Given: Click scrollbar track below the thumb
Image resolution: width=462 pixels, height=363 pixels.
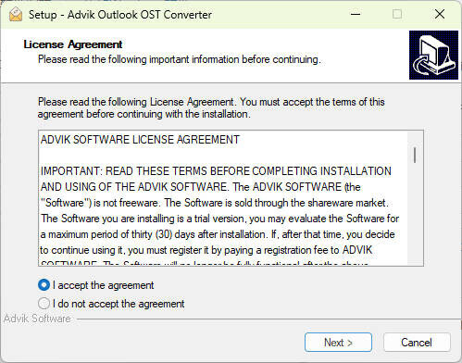Looking at the screenshot, I should coord(415,216).
